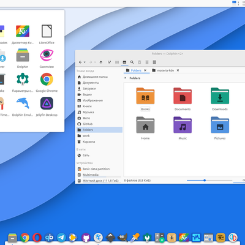Launch Dolphin from app menu

coord(23,58)
